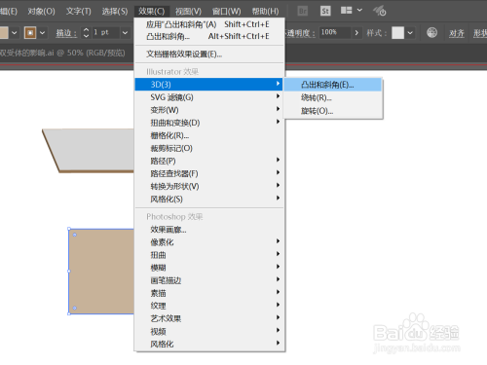Choose 凸出和斜角(E)... in 3D submenu
Screen dimensions: 487x365
pos(333,85)
